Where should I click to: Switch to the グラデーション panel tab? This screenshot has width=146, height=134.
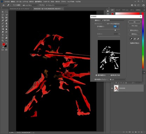125,10
